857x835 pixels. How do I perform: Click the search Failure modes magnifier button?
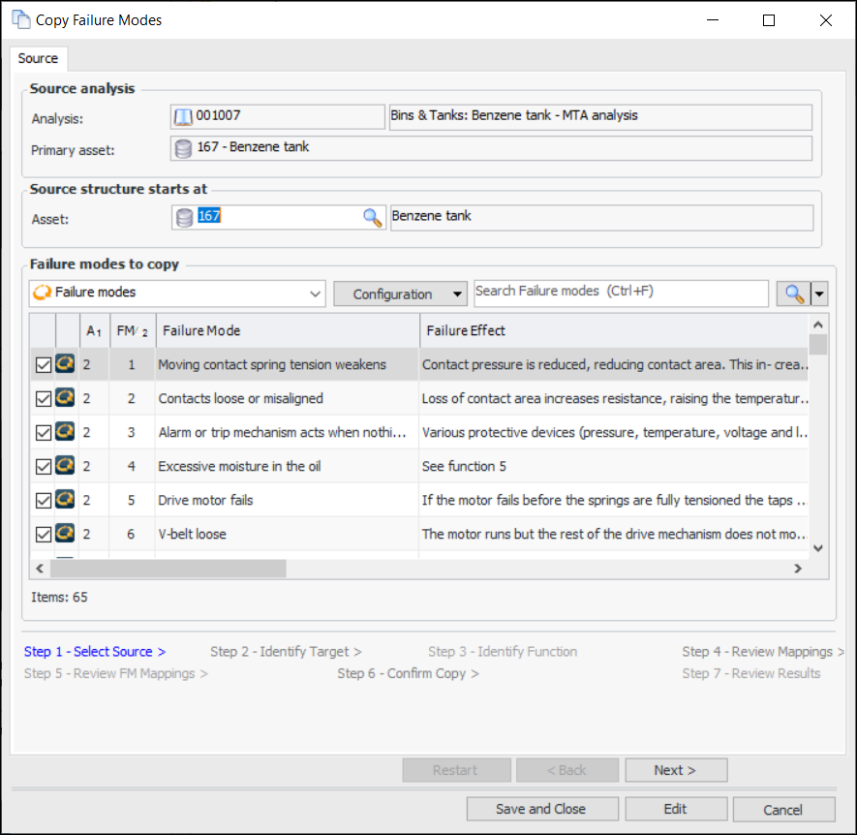click(x=794, y=294)
